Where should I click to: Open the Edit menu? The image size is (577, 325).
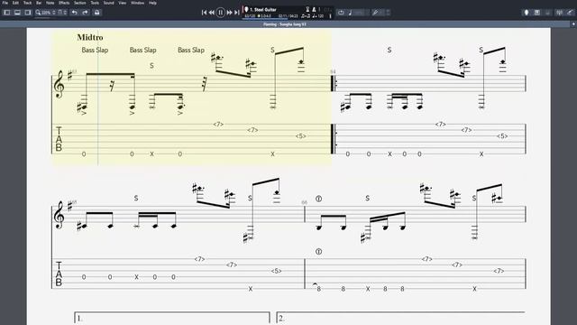point(15,3)
